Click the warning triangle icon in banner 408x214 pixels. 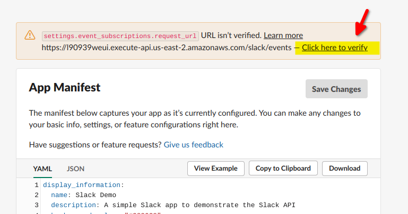coord(30,35)
